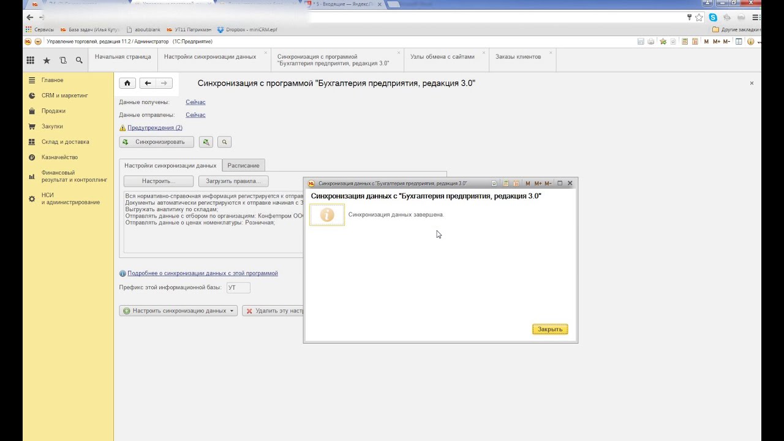Open 1C main menu dropdown arrow
The width and height of the screenshot is (784, 441).
coord(38,42)
